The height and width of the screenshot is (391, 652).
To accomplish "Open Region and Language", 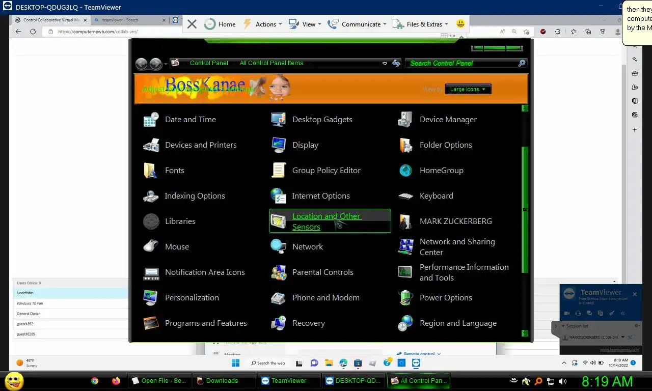I will pos(447,323).
